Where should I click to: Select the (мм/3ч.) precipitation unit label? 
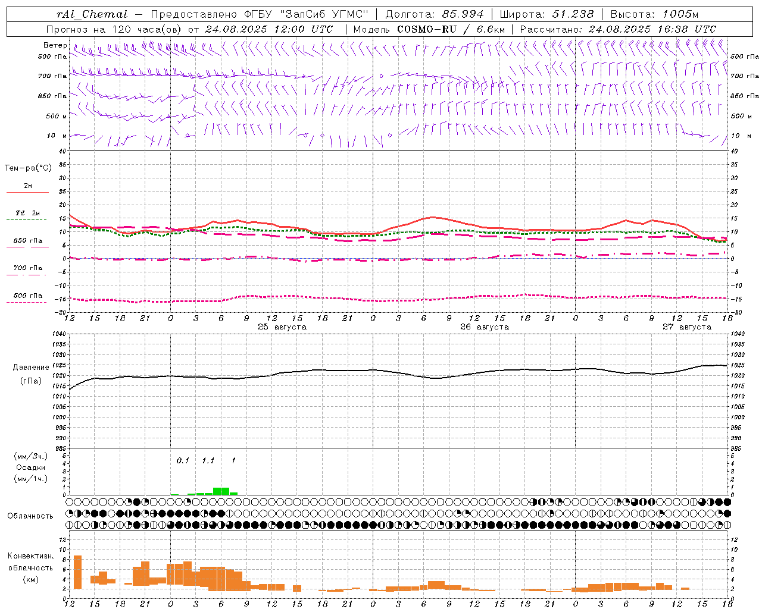click(30, 457)
